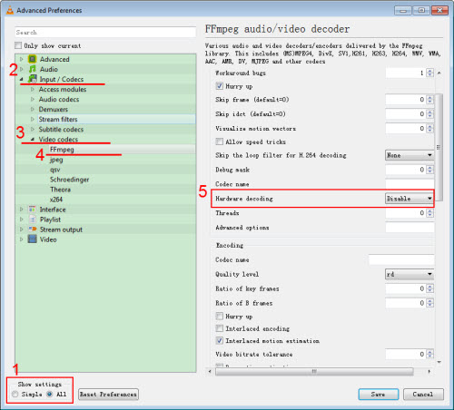Click the Video category icon
The height and width of the screenshot is (410, 454).
pos(33,239)
